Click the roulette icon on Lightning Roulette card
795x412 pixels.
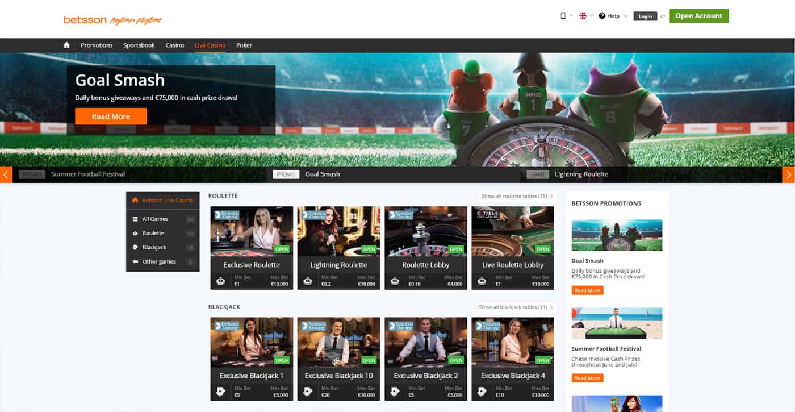coord(308,281)
